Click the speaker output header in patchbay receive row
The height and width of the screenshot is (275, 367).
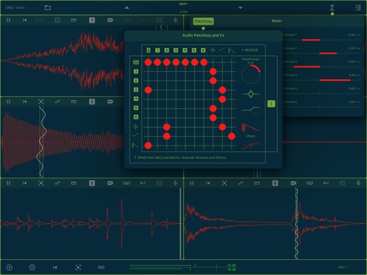148,50
